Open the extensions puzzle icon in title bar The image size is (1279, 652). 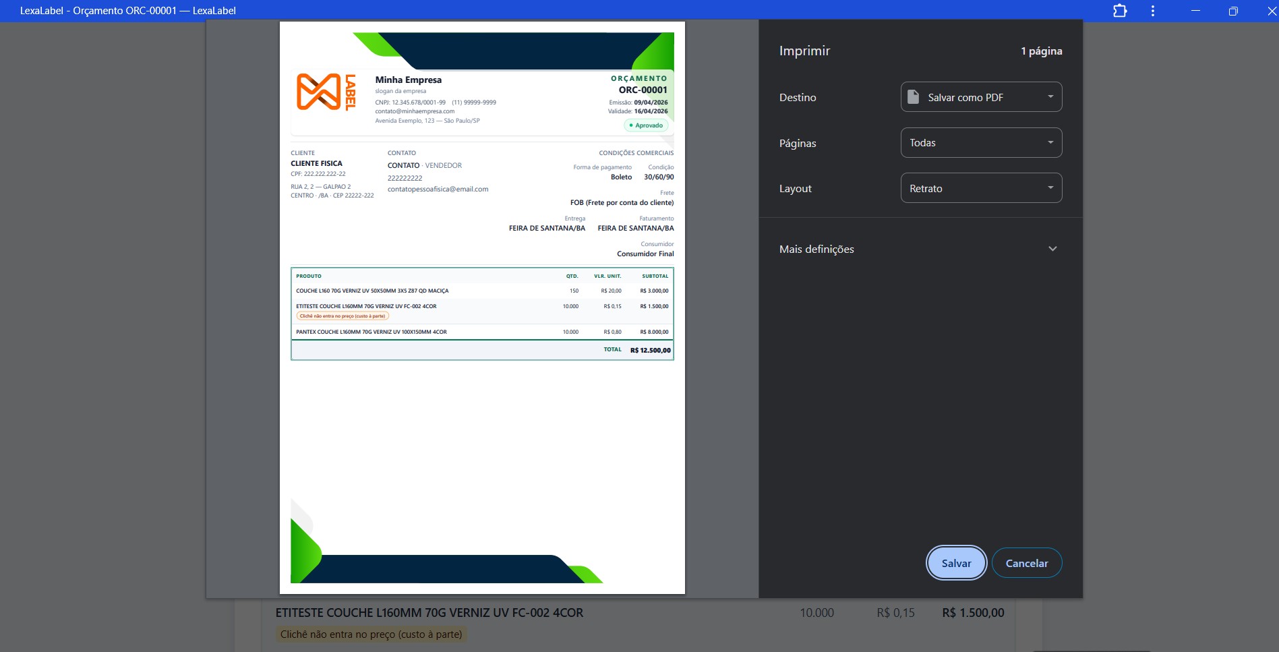(x=1120, y=11)
